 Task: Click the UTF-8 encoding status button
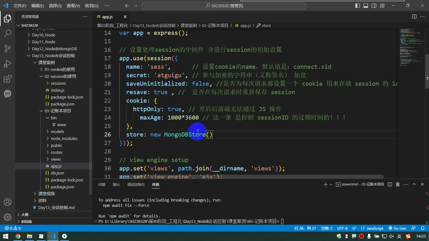tap(343, 228)
